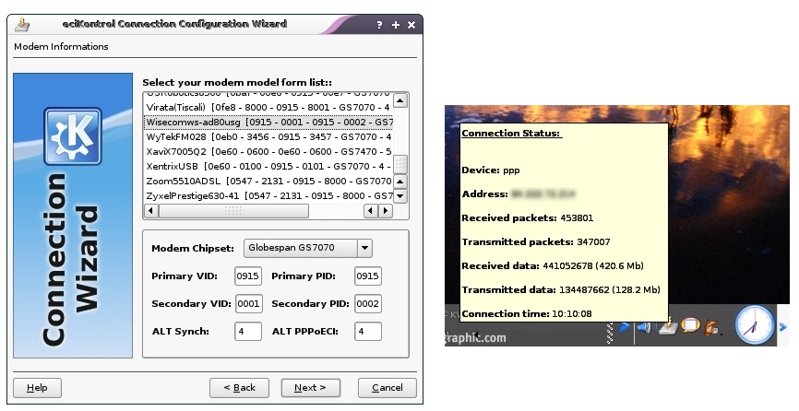Select WyTekFM028 modem row
The width and height of the screenshot is (799, 411).
click(x=268, y=136)
